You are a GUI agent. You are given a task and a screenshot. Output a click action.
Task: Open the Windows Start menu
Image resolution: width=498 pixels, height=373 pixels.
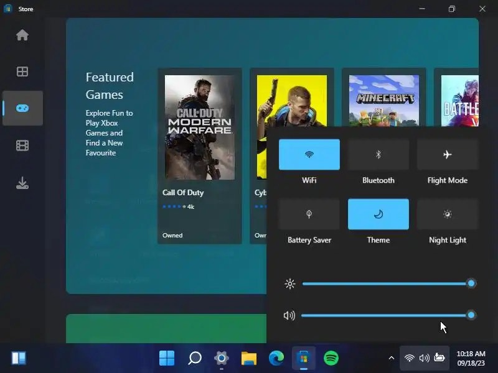coord(167,358)
